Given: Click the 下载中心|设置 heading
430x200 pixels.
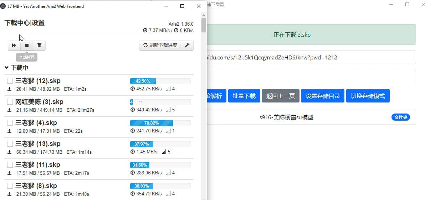Looking at the screenshot, I should 24,23.
